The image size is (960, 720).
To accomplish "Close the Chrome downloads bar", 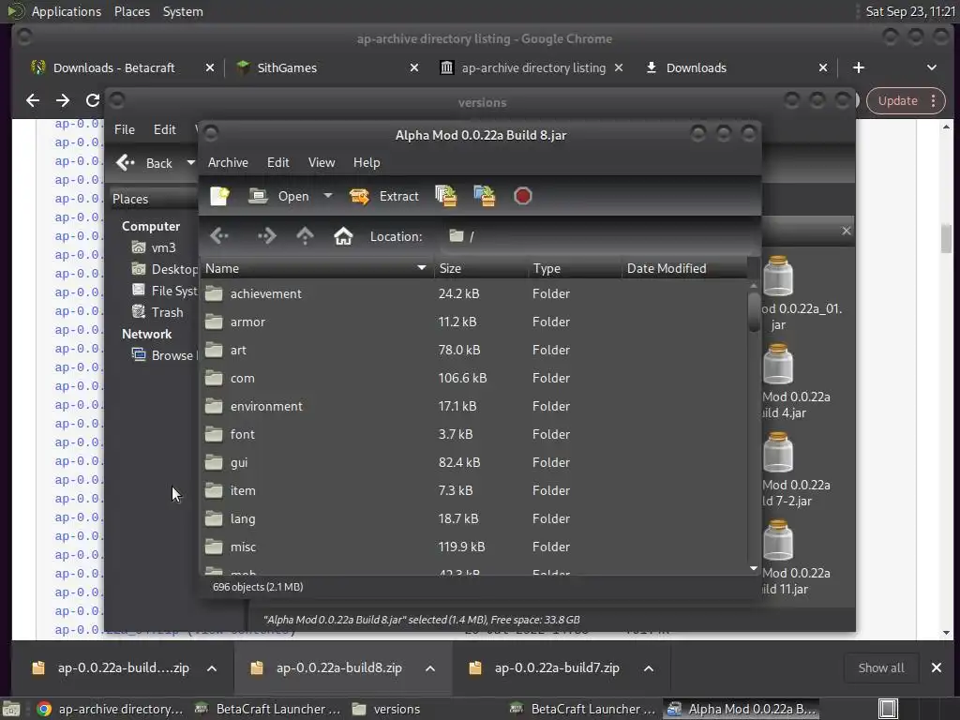I will [x=937, y=667].
